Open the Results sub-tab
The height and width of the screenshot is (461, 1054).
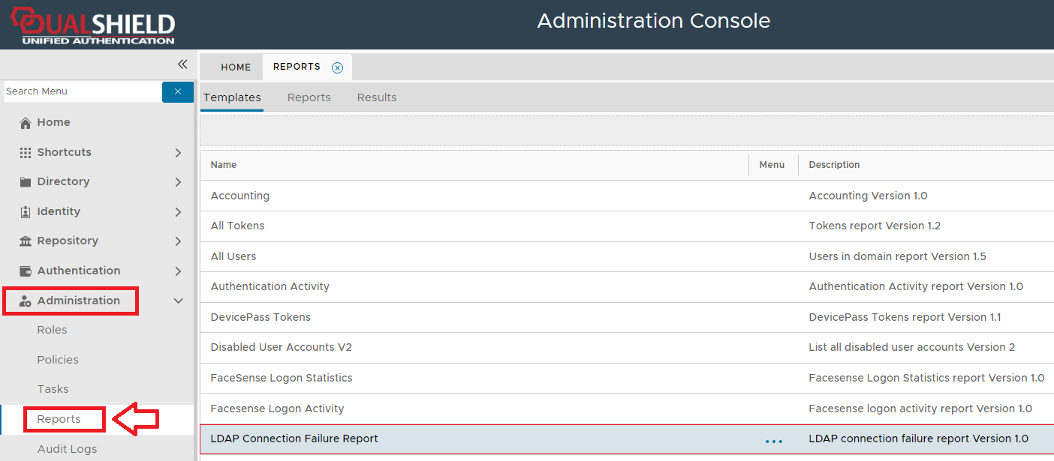pos(377,97)
